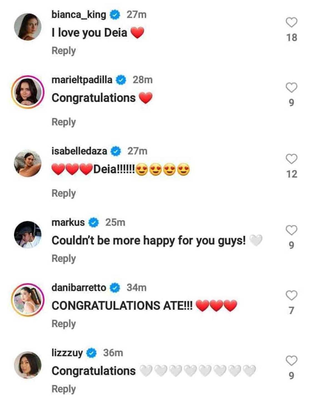This screenshot has width=311, height=407.
Task: Reply to bianca_king's comment
Action: pyautogui.click(x=64, y=51)
